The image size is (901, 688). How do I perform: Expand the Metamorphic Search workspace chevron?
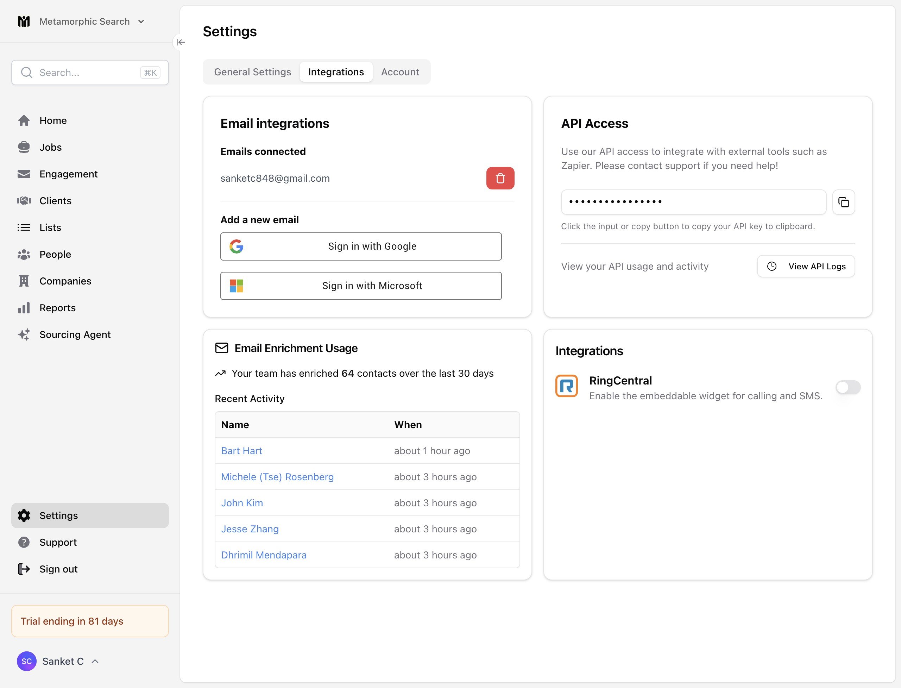(x=141, y=21)
